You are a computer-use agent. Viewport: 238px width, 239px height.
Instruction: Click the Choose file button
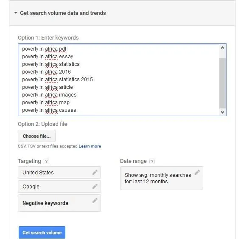pos(36,136)
